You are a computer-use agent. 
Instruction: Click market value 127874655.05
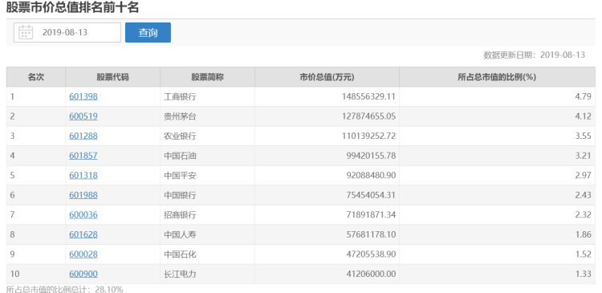coord(368,116)
